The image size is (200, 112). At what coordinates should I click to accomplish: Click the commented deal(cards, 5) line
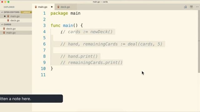click(x=111, y=44)
